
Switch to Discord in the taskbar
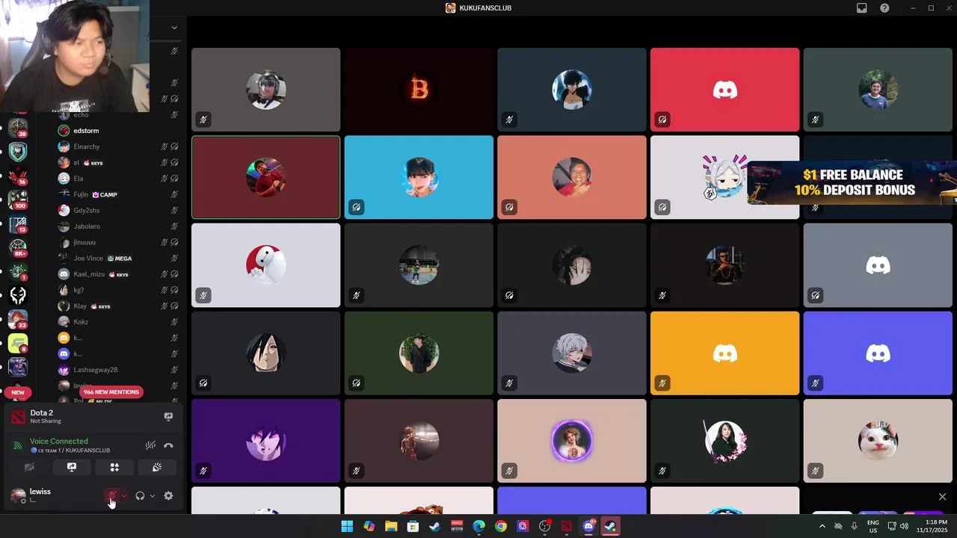(588, 526)
